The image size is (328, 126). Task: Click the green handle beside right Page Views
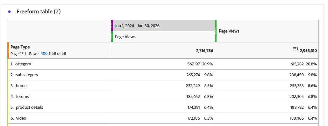pos(216,31)
